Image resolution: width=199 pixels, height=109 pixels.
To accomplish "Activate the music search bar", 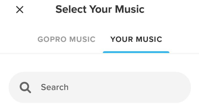I will 100,87.
